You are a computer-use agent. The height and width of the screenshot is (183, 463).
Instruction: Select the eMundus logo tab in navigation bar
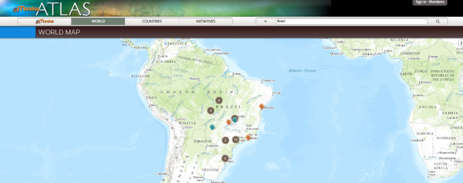[x=45, y=21]
